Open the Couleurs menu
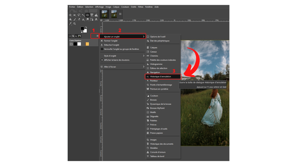The image size is (297, 166). click(x=125, y=7)
